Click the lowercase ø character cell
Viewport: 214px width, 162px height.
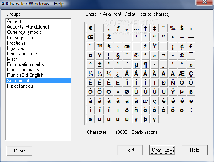coord(91,119)
